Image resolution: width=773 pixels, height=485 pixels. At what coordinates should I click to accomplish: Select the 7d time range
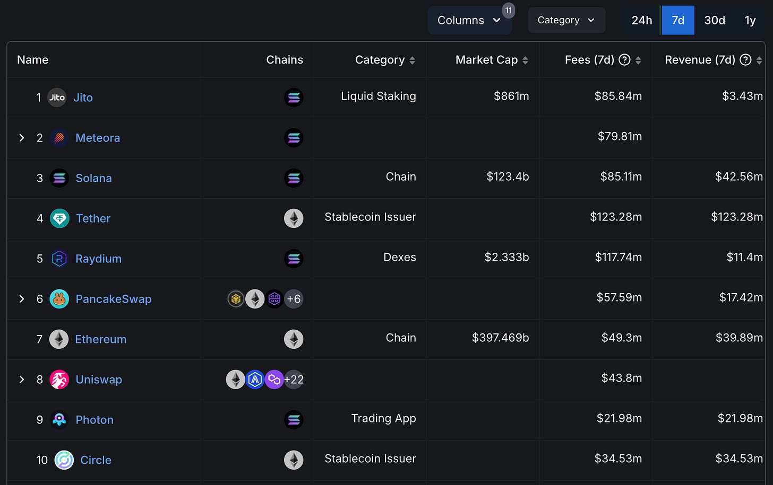coord(678,20)
